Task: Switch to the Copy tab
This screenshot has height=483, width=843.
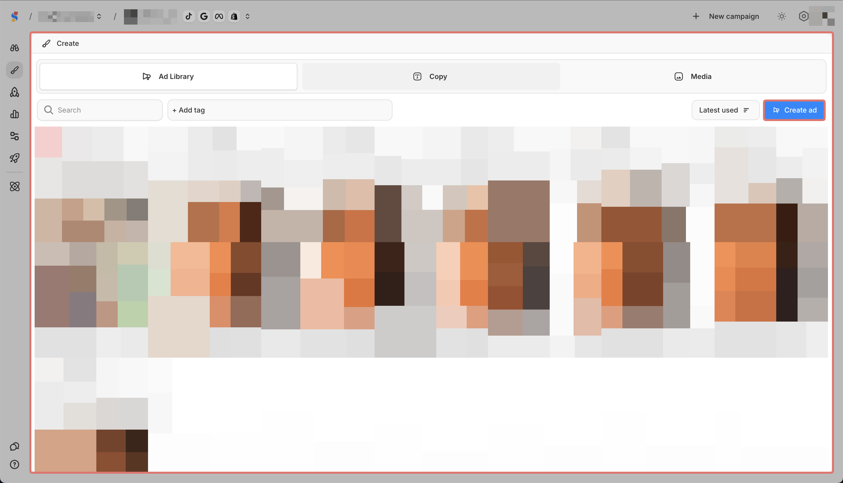Action: tap(431, 77)
